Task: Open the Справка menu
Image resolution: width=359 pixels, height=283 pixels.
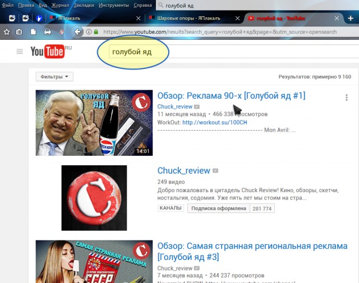Action: coord(142,5)
